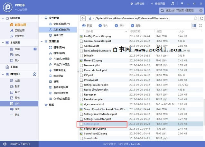
Task: Bookmark path with the star icon
Action: point(195,18)
